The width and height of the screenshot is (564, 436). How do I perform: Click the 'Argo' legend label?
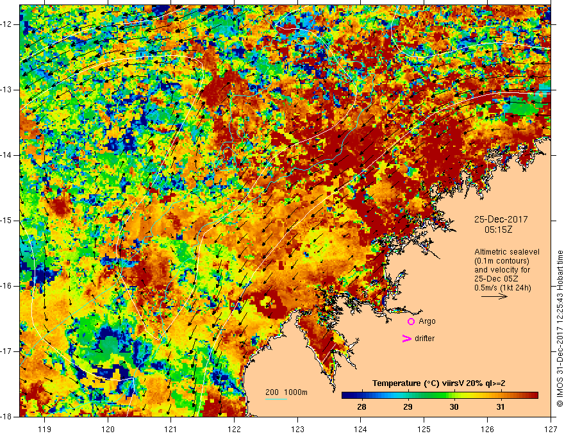coord(427,321)
